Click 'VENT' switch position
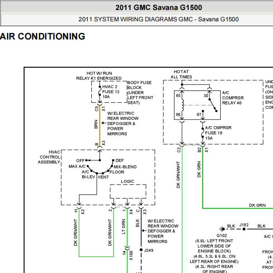This screenshot has width=273, height=273. (x=103, y=177)
